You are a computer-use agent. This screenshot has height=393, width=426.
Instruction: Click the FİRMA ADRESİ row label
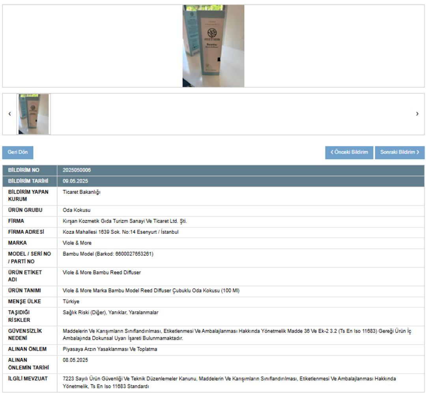26,232
